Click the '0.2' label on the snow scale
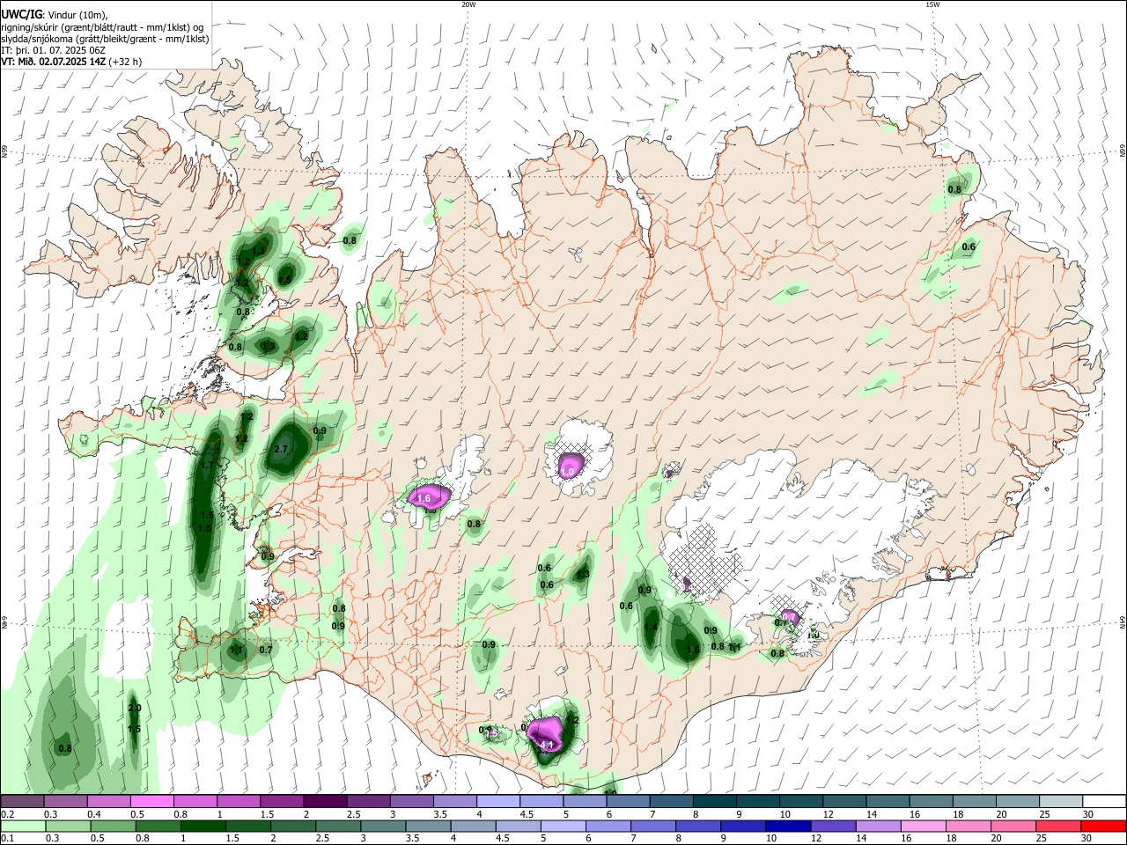Viewport: 1127px width, 845px height. (x=7, y=814)
